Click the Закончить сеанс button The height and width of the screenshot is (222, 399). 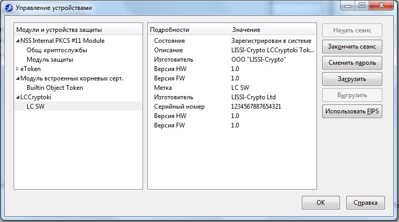click(352, 46)
